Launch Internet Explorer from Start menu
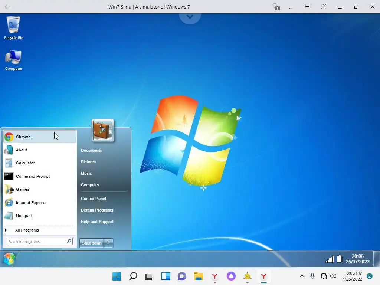380x285 pixels. coord(40,203)
